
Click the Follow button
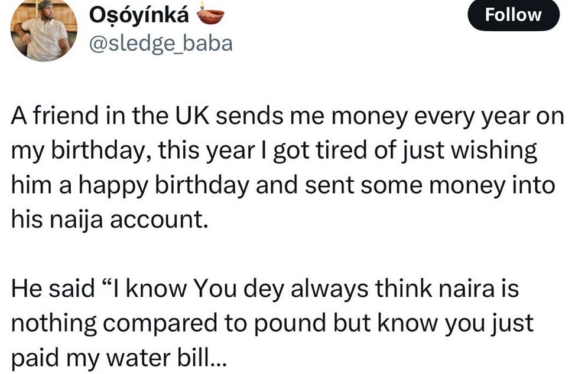click(512, 15)
